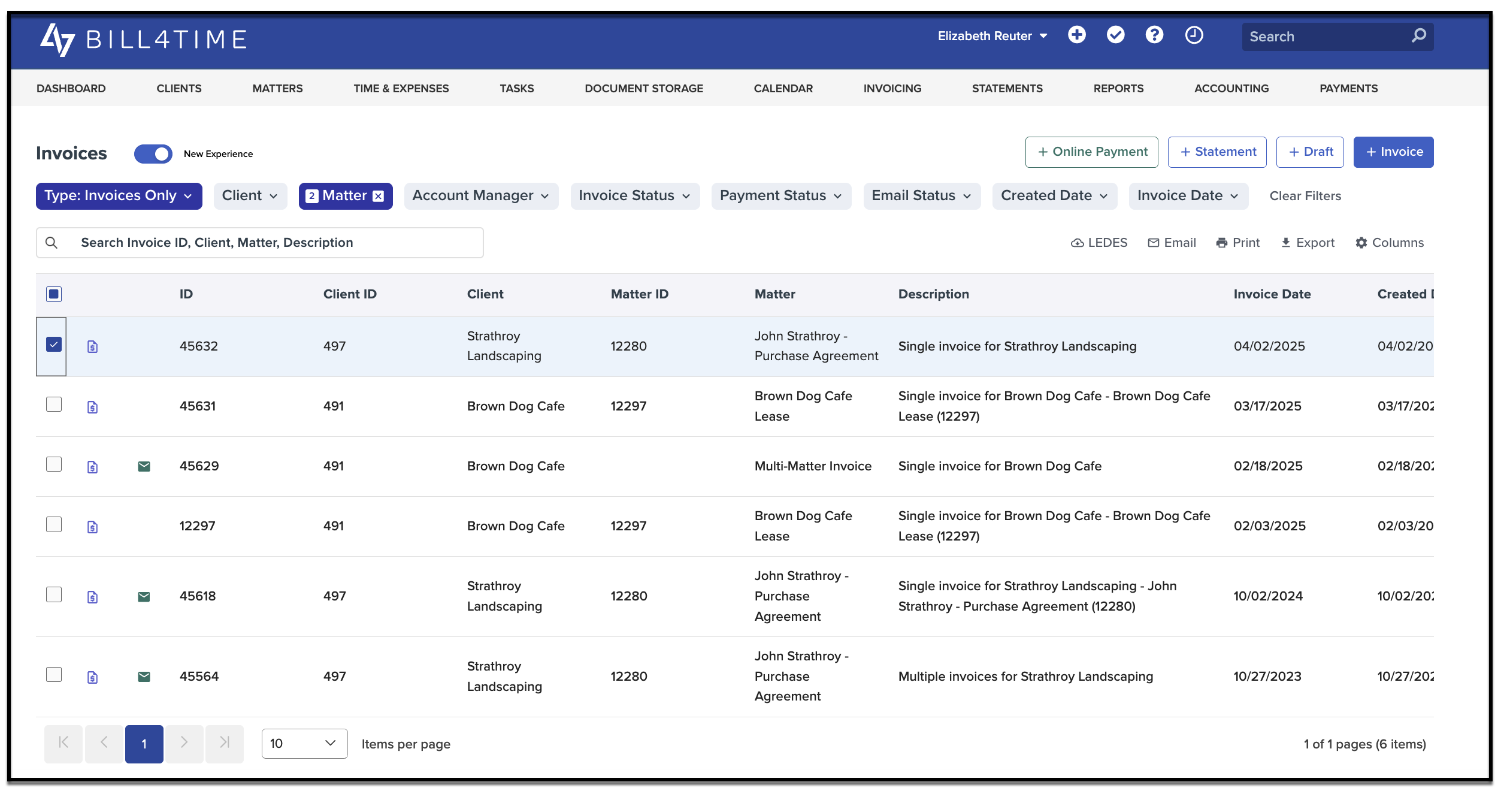Go to first page of results

[63, 744]
